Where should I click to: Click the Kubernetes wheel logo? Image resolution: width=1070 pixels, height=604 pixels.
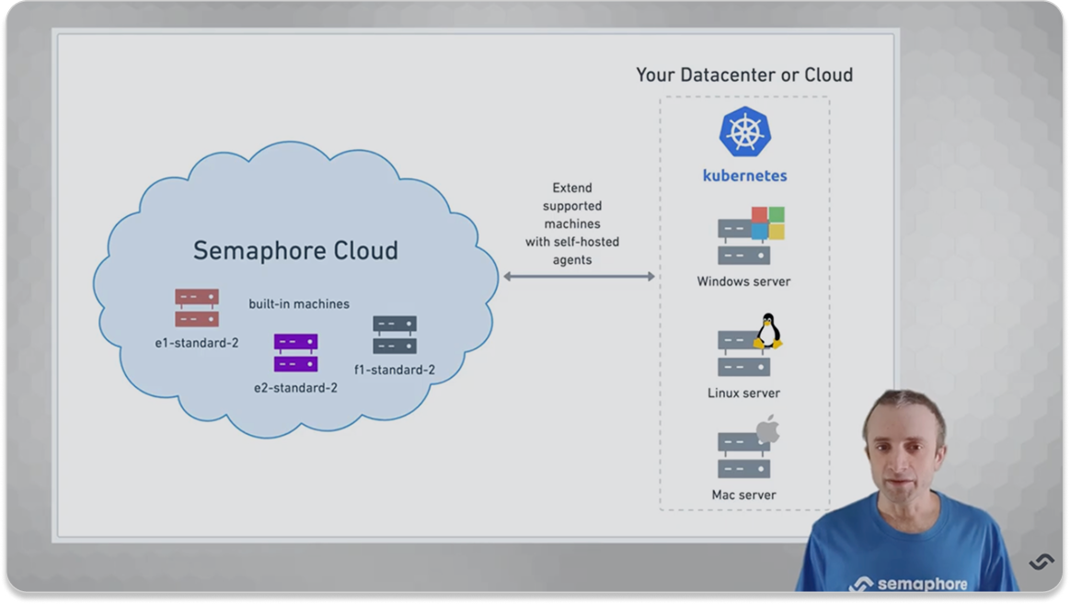point(744,131)
